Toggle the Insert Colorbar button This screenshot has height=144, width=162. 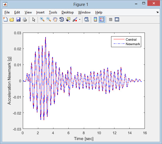pyautogui.click(x=95, y=19)
